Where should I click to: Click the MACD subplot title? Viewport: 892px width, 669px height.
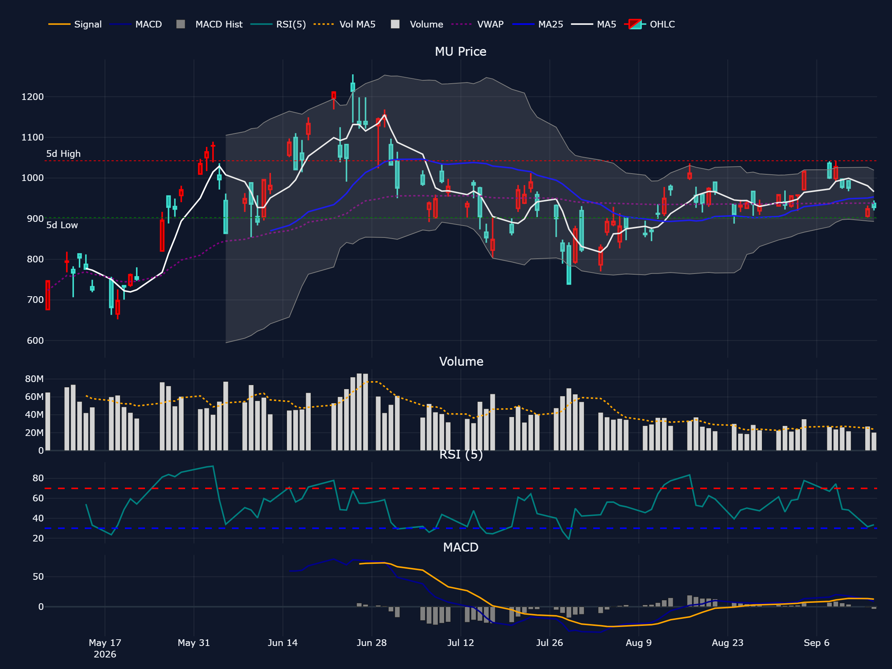click(460, 547)
